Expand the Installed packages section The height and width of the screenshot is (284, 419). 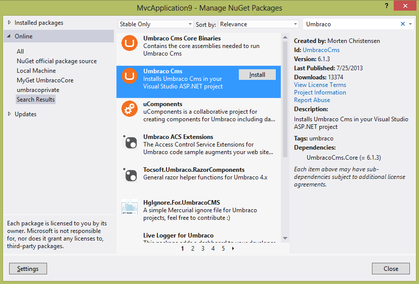pyautogui.click(x=10, y=23)
